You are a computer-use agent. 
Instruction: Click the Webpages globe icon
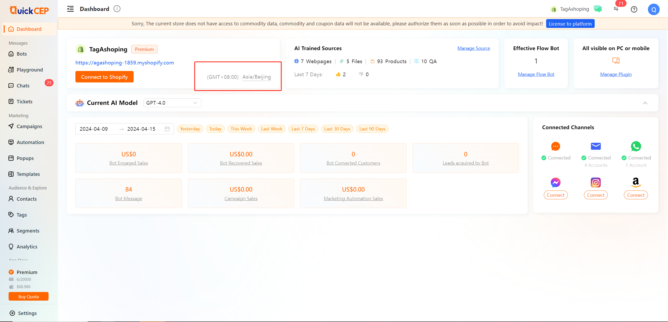coord(296,61)
